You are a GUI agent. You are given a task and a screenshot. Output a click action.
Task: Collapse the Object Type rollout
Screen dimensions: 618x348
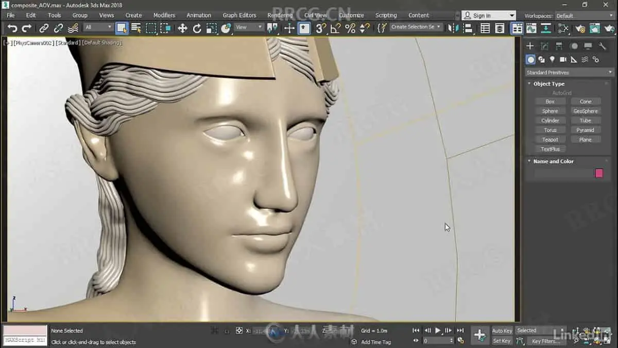pos(548,84)
